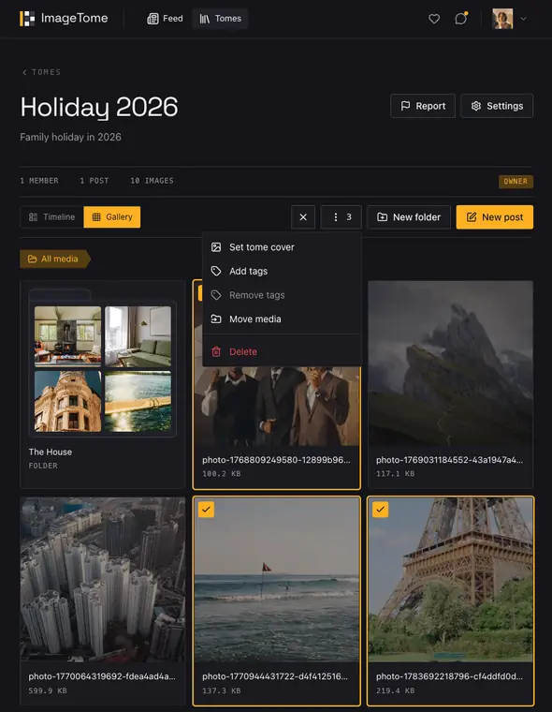The image size is (552, 712).
Task: Click filename photo-1770944431722-d4f412516...
Action: click(276, 676)
